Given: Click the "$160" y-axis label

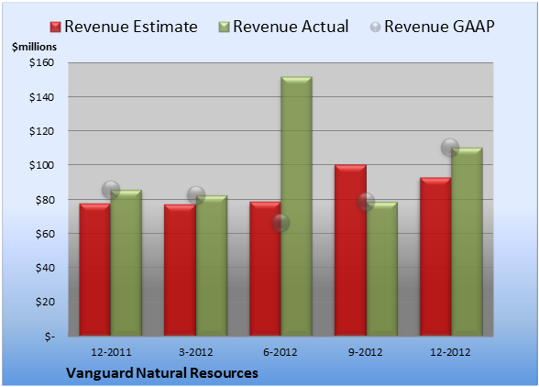Looking at the screenshot, I should coord(41,62).
